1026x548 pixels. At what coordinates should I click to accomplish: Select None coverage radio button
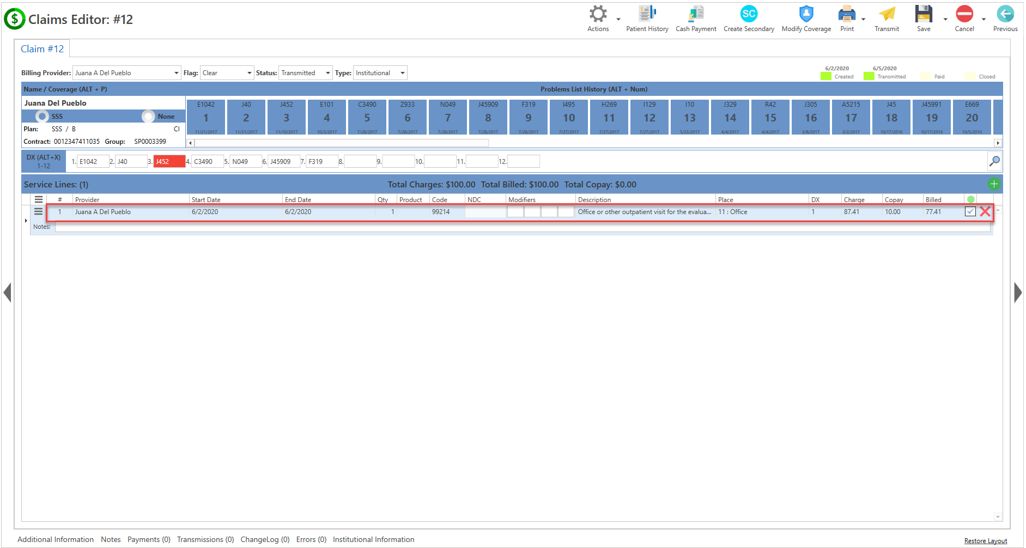(148, 116)
